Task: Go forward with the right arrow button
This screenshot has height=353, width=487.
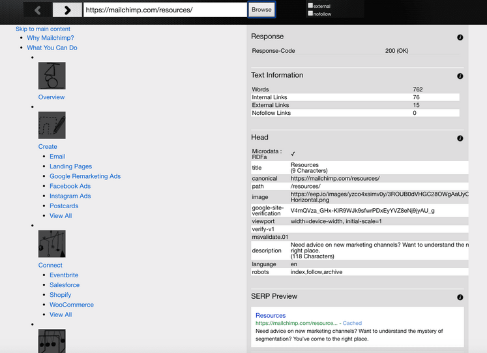Action: coord(67,10)
